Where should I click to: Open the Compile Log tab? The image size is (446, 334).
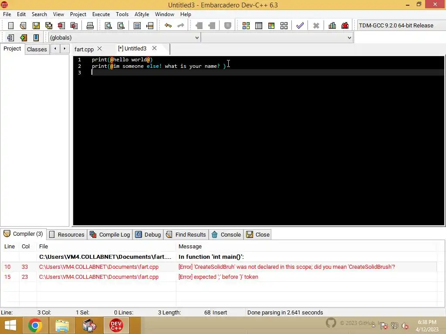110,234
